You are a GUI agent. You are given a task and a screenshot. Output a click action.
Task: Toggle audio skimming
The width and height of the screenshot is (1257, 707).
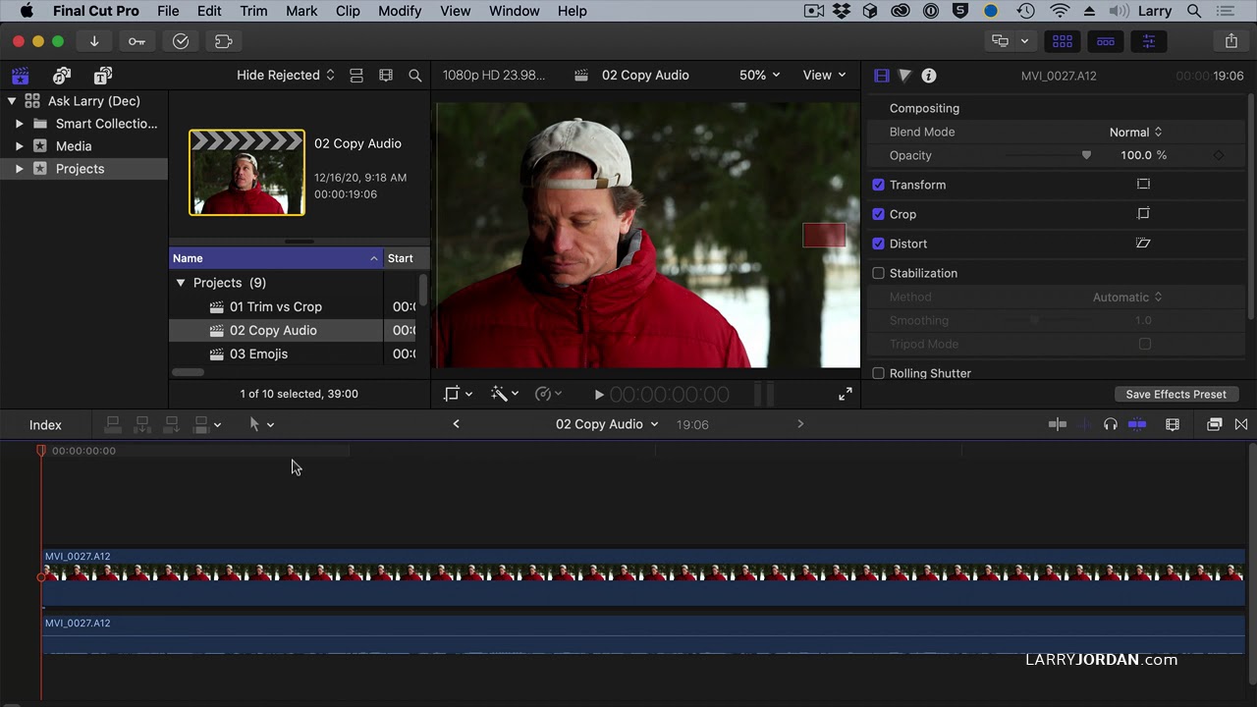click(x=1084, y=424)
